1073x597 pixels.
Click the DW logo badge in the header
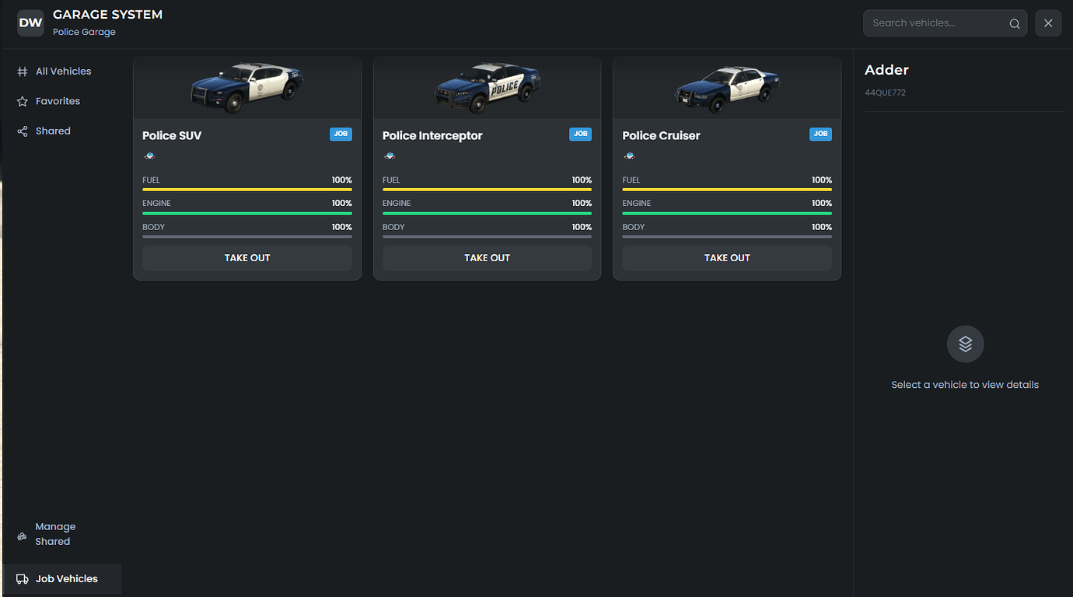[x=30, y=23]
